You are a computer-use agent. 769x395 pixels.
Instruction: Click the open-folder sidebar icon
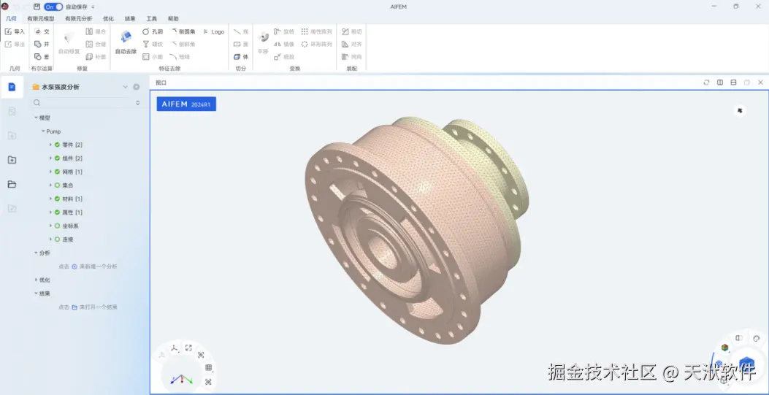click(x=12, y=184)
